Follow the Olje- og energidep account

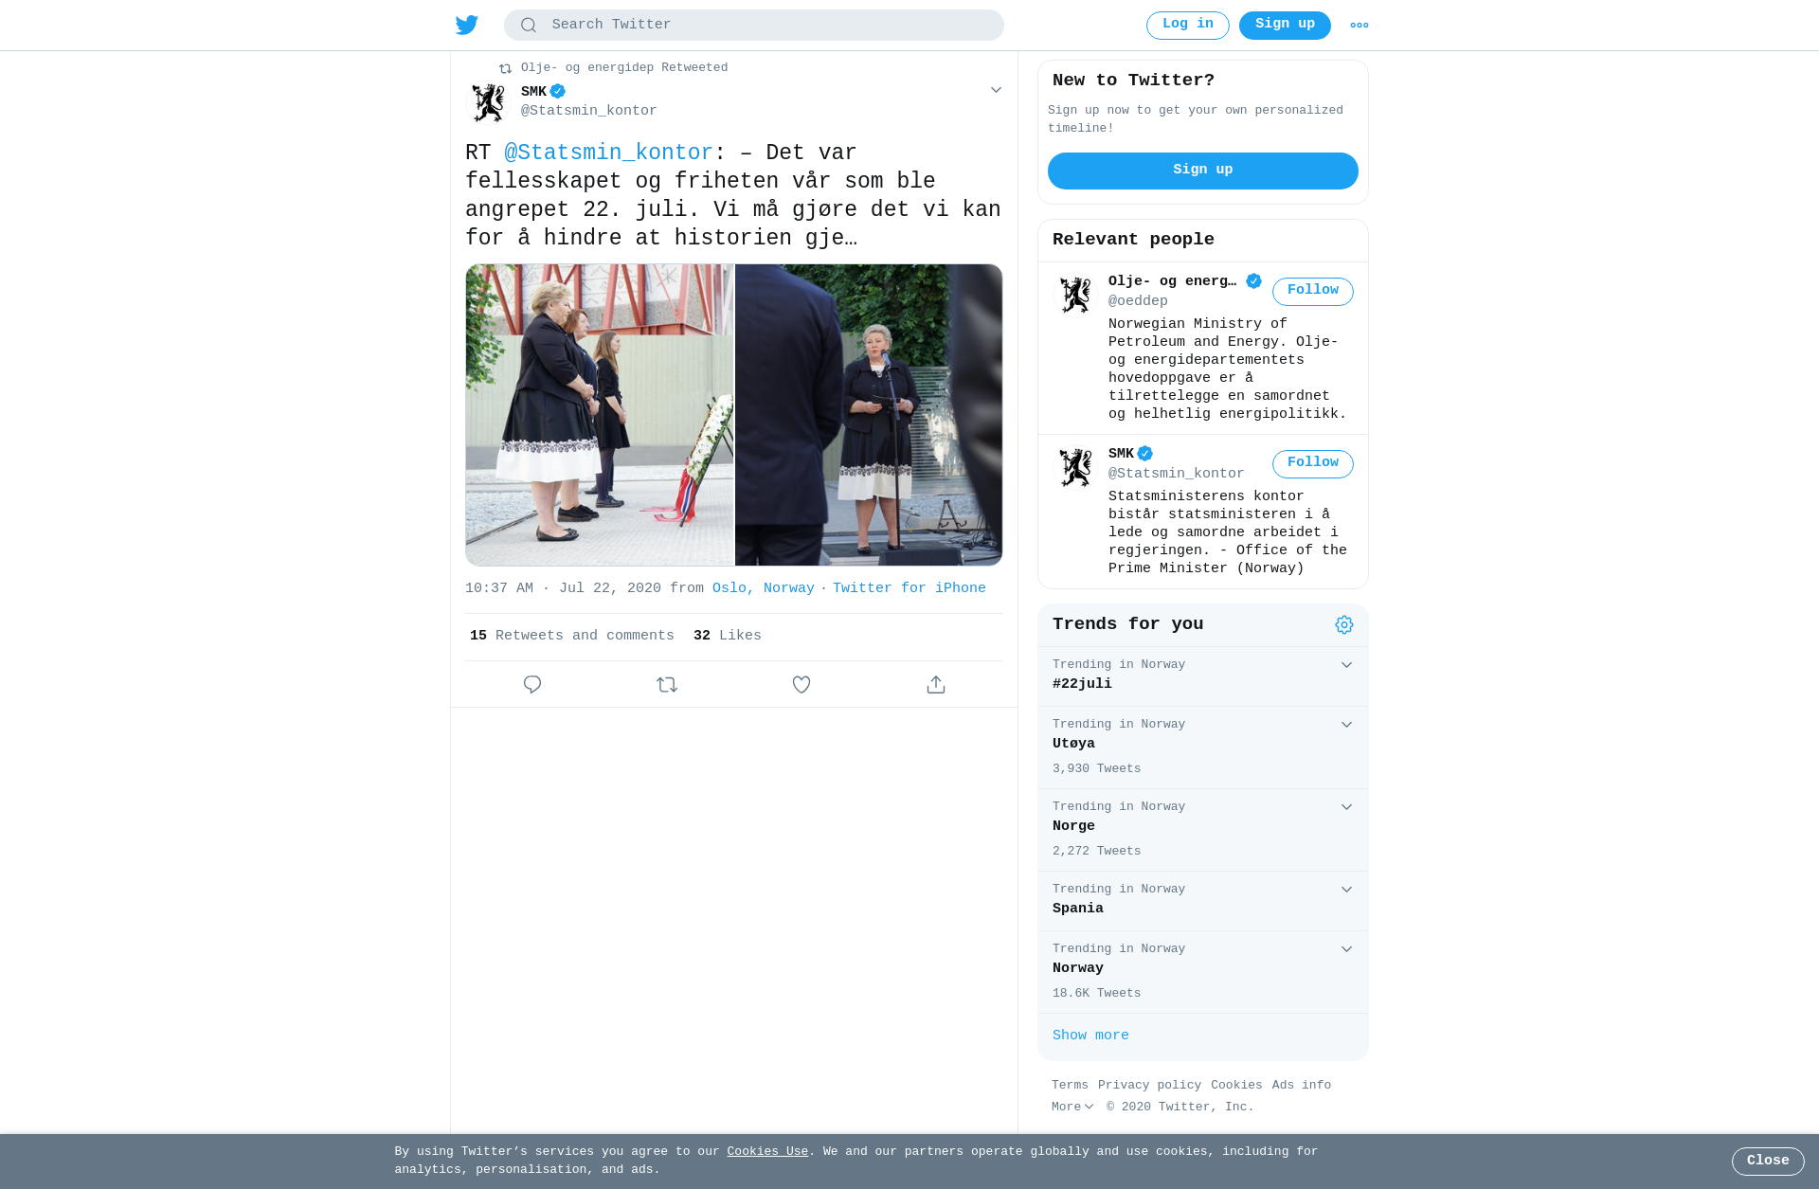click(1312, 291)
